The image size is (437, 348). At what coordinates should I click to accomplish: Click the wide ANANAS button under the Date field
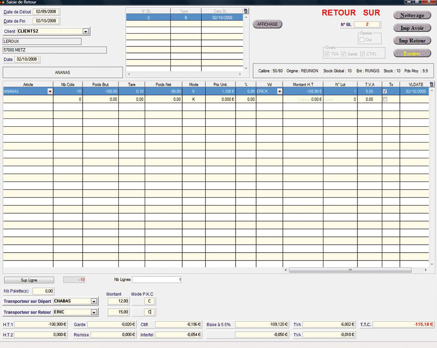coord(62,73)
